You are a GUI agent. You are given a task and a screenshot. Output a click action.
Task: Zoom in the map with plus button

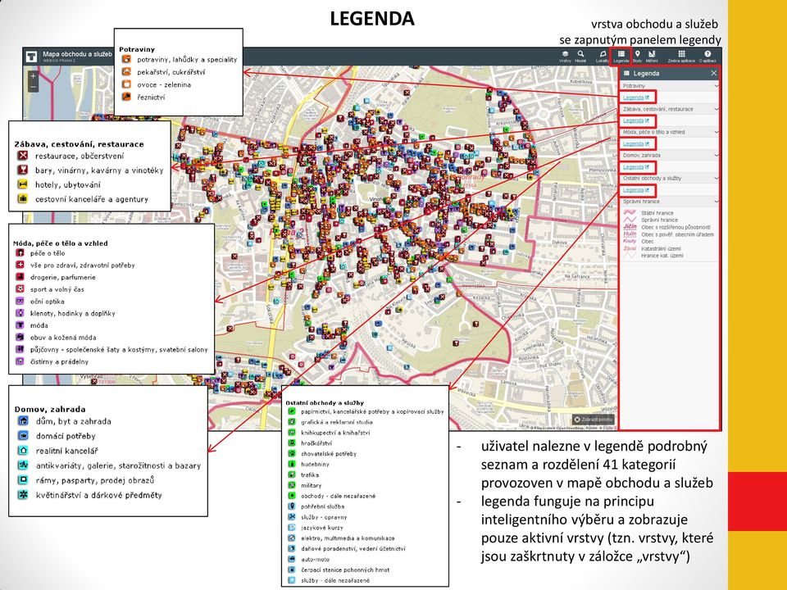[33, 76]
